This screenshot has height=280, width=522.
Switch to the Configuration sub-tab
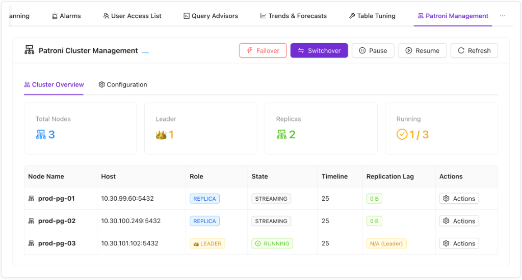[123, 84]
